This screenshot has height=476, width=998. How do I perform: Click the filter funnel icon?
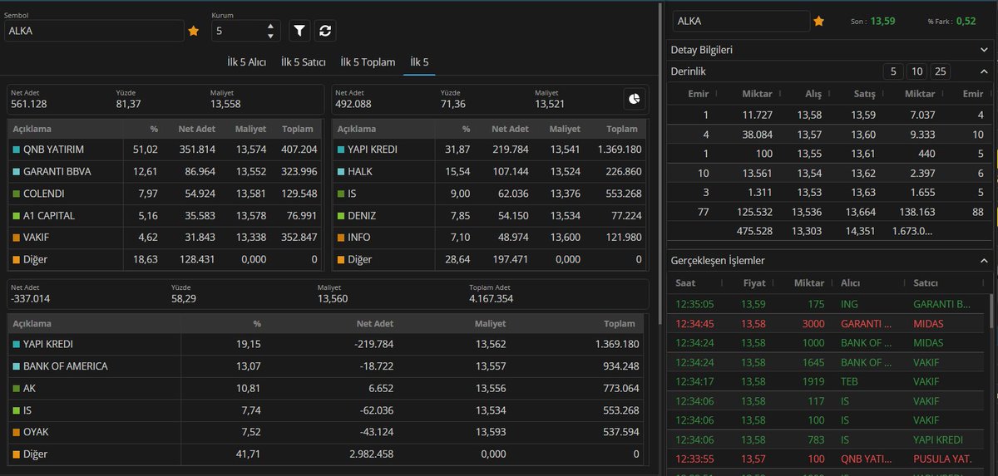[299, 31]
